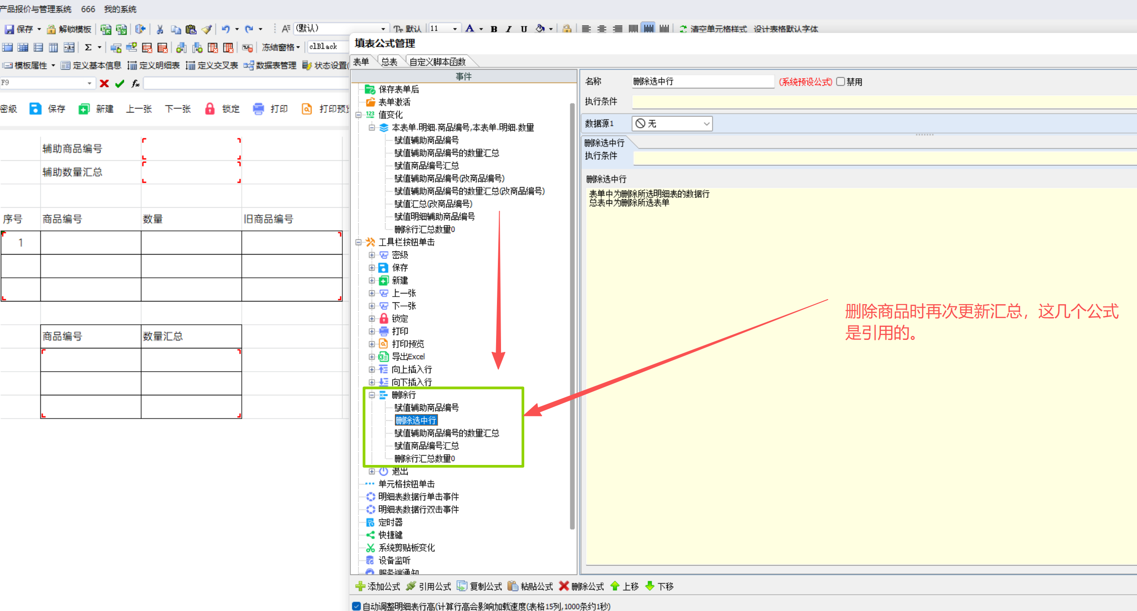Toggle the 禁用 checkbox
This screenshot has height=611, width=1137.
(841, 82)
